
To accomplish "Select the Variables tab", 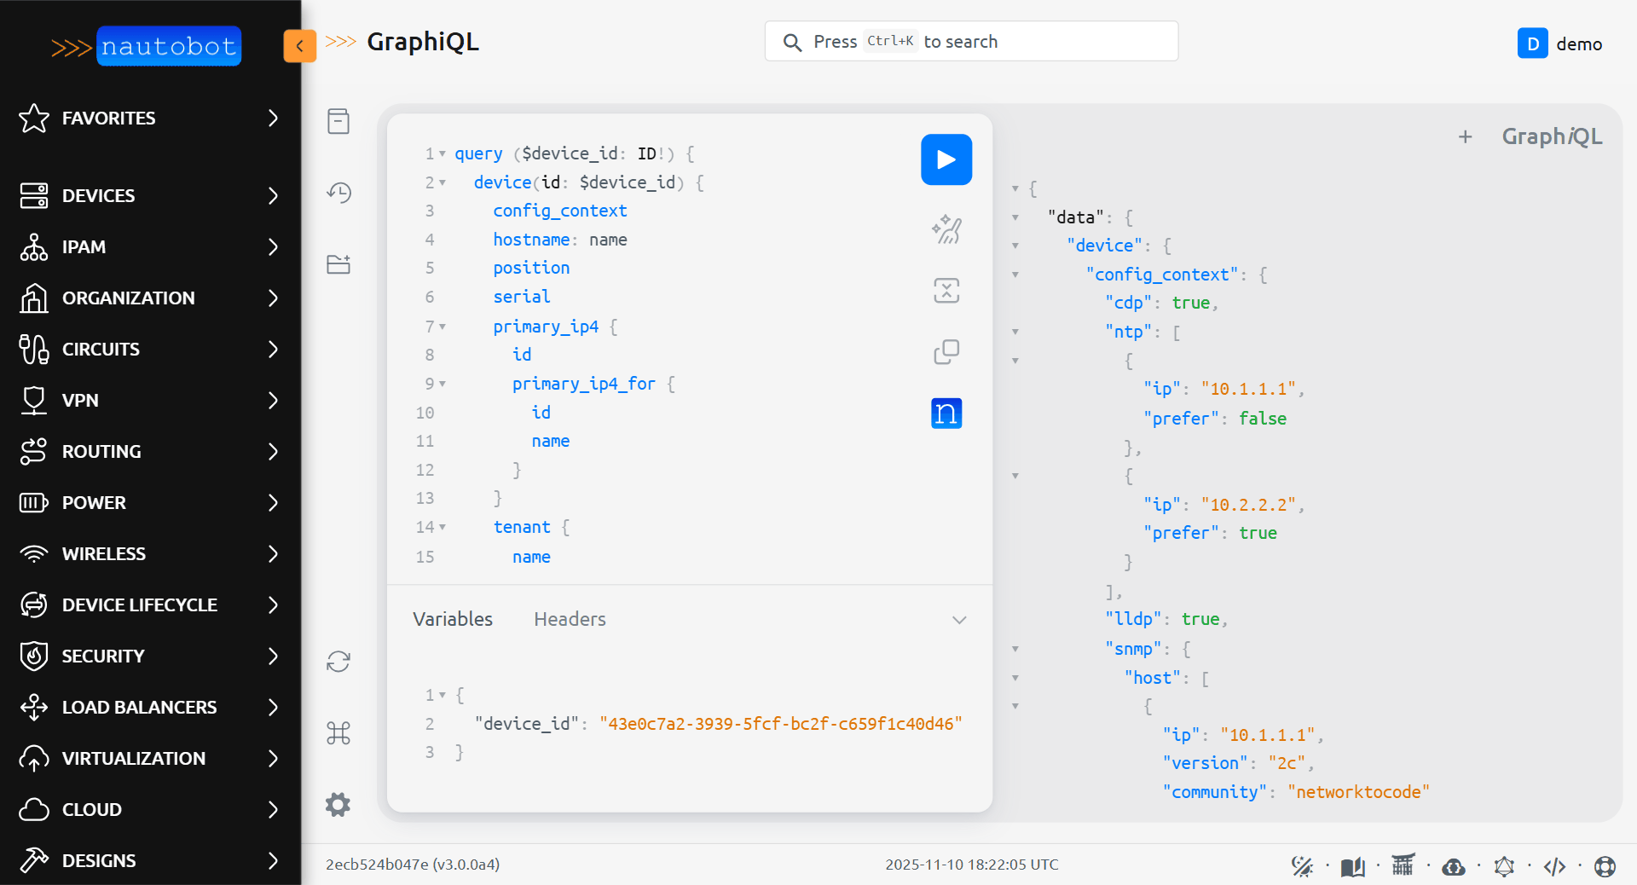I will (x=453, y=619).
